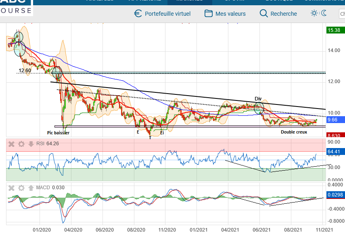
Task: Click the 12.00 price axis label
Action: pyautogui.click(x=334, y=81)
